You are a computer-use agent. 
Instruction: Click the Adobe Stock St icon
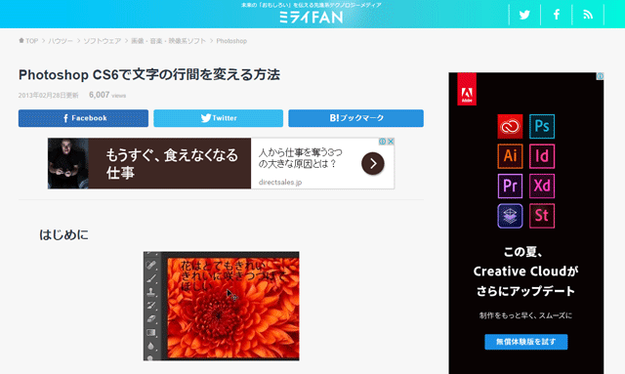(542, 216)
